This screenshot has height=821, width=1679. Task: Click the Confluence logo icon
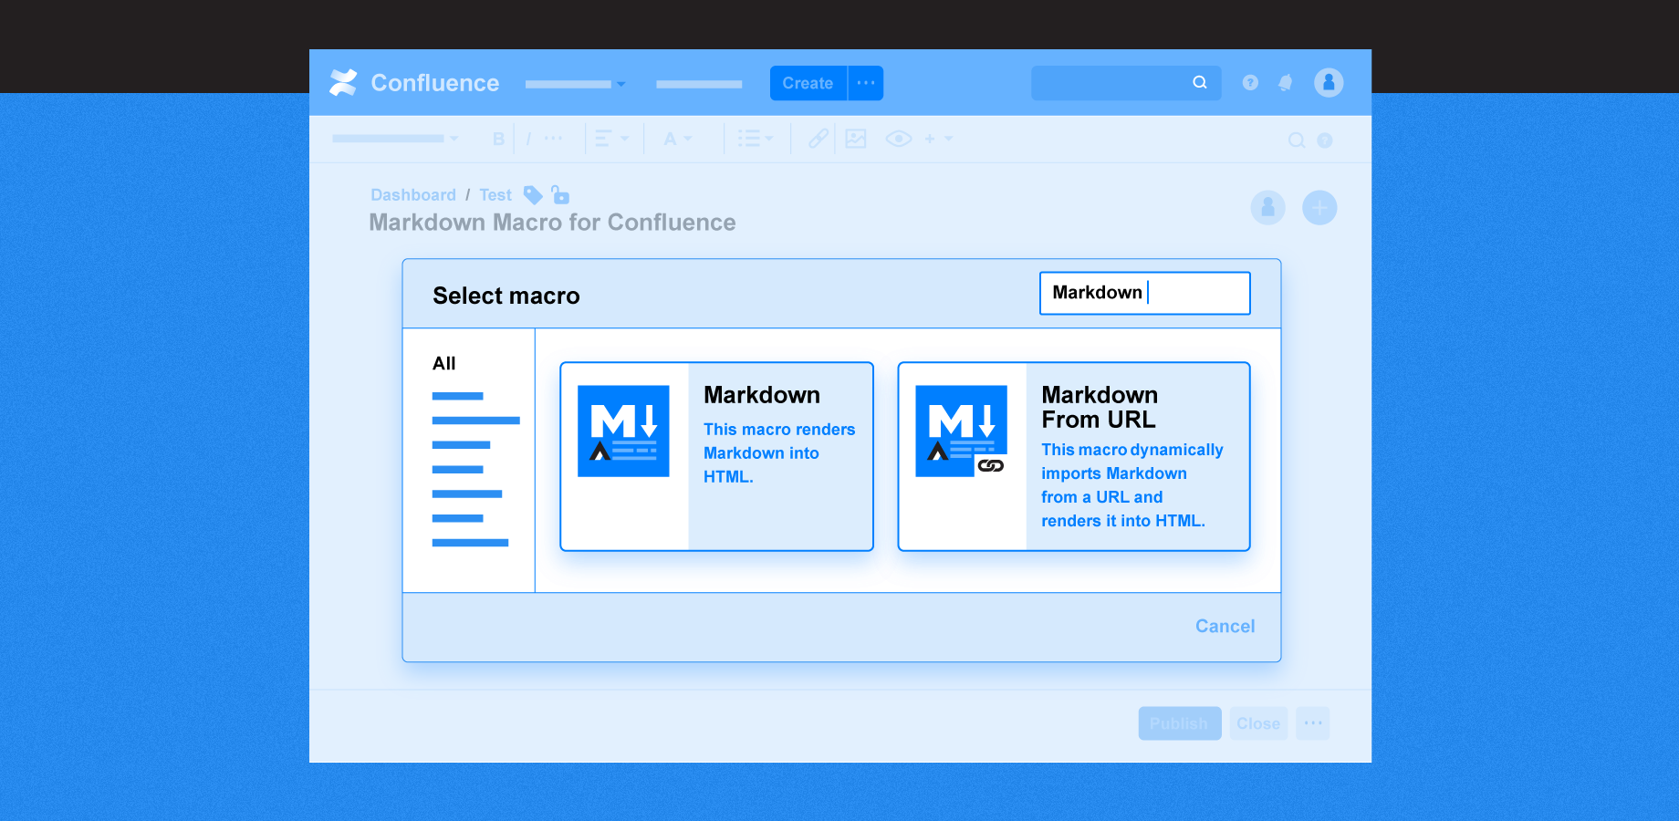click(x=343, y=83)
